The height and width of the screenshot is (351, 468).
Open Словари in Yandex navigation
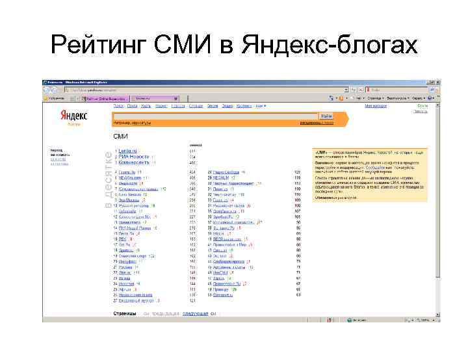(196, 106)
